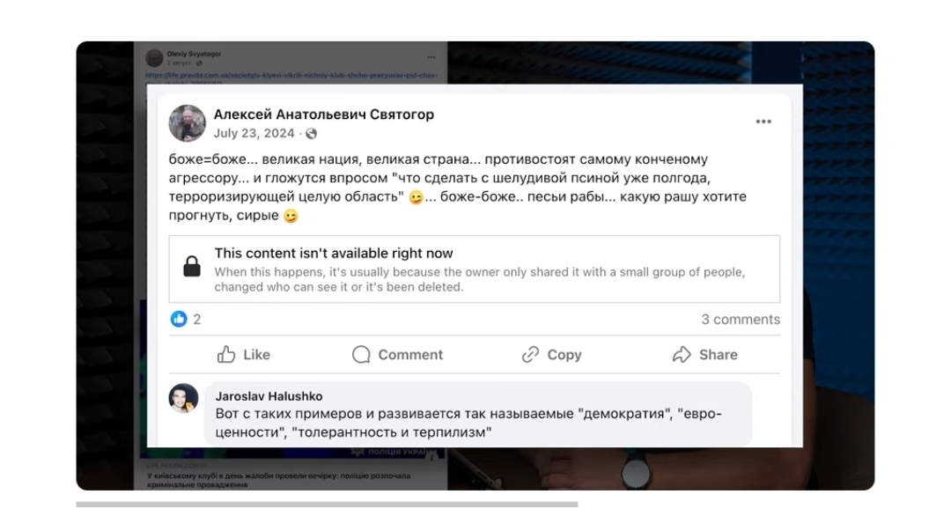Open the pravda.com.ua URL in background post
This screenshot has height=524, width=951.
pyautogui.click(x=291, y=75)
